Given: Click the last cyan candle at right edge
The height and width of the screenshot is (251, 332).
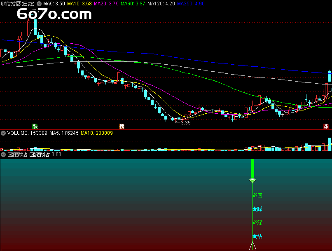Looking at the screenshot, I should (330, 76).
